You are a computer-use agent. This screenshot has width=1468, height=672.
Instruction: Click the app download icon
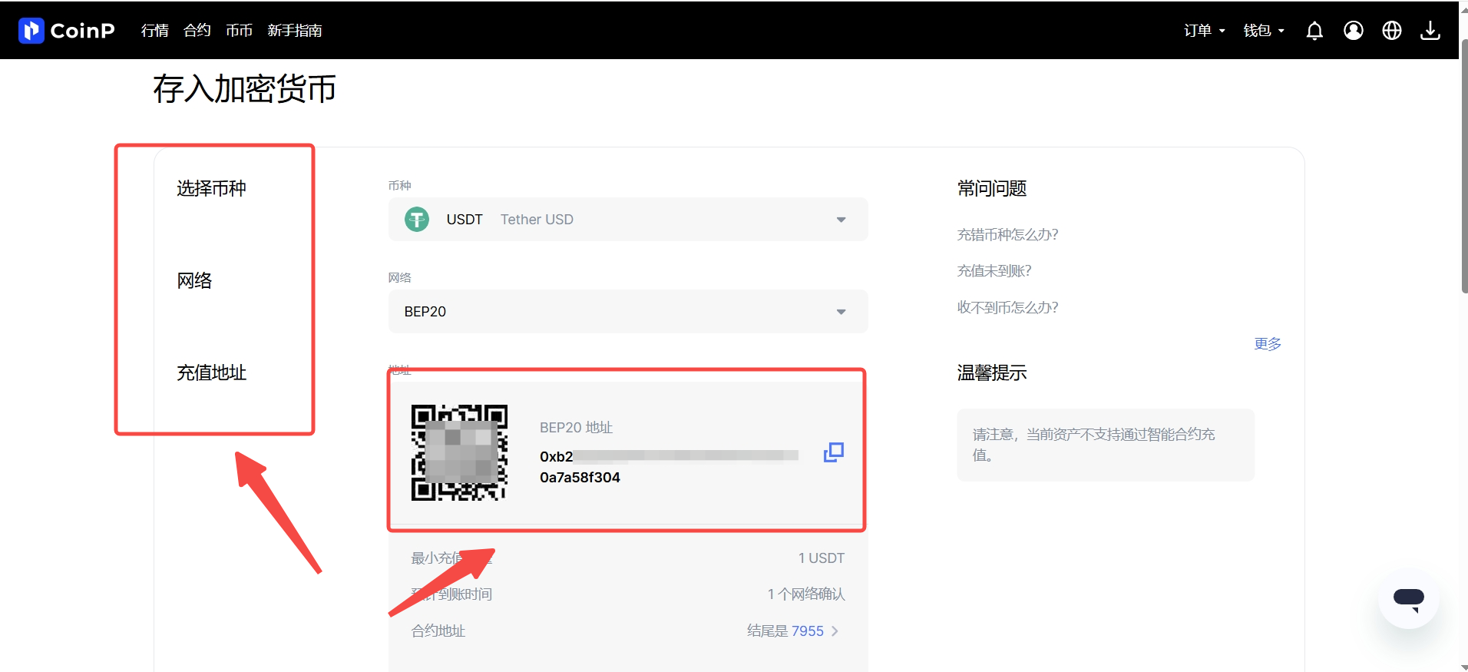pyautogui.click(x=1430, y=31)
